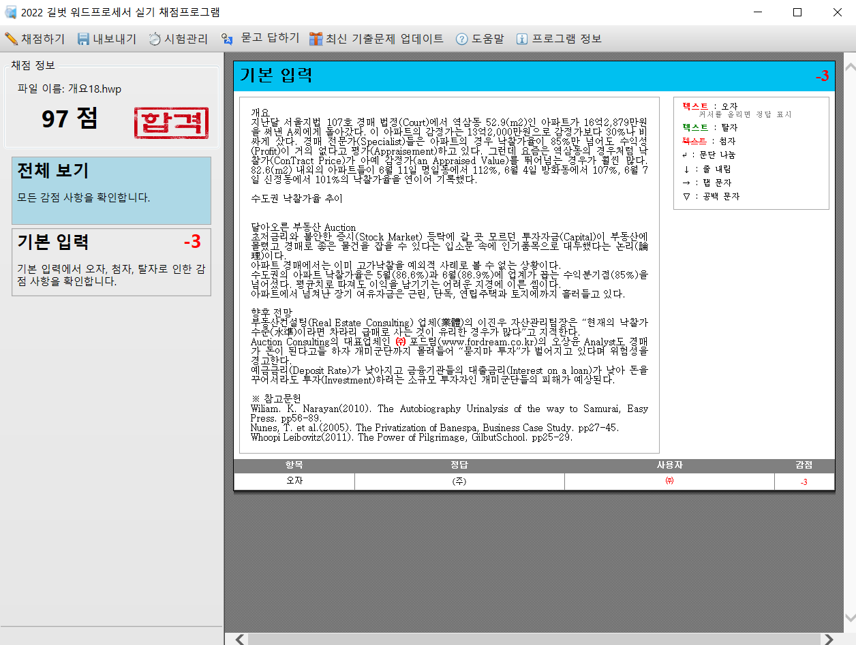Open 도움말 with the question mark icon
Image resolution: width=856 pixels, height=645 pixels.
(x=462, y=39)
